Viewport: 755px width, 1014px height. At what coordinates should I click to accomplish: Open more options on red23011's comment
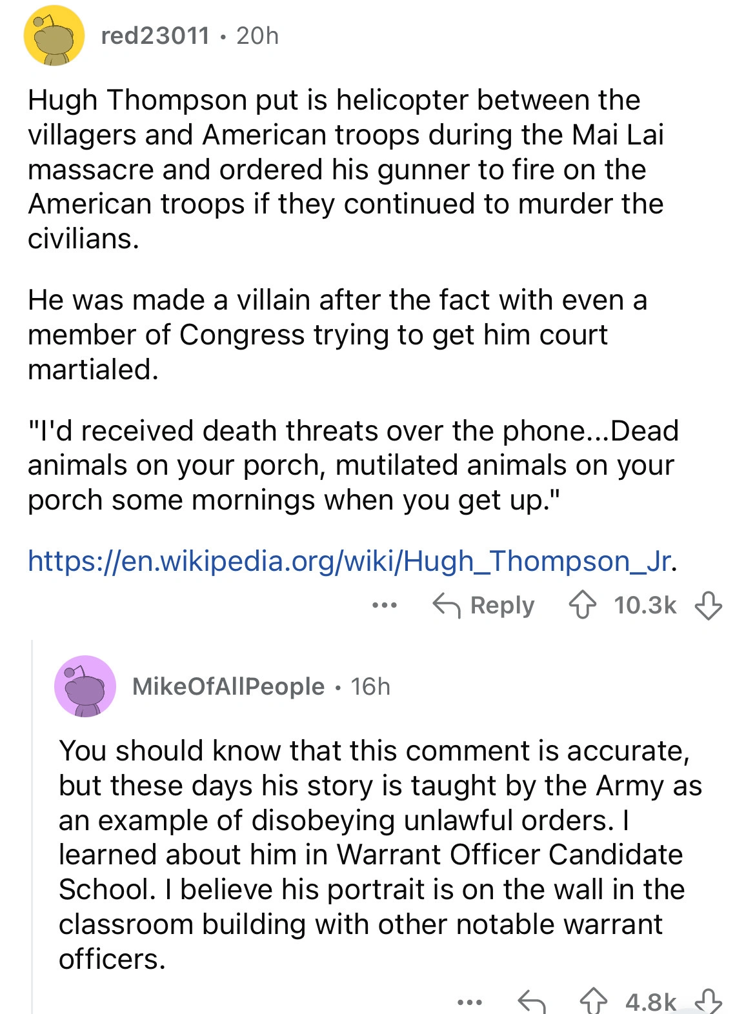[x=385, y=606]
